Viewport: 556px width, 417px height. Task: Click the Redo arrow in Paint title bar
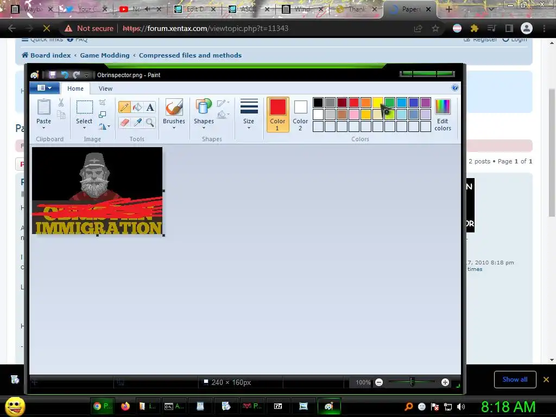(x=76, y=75)
